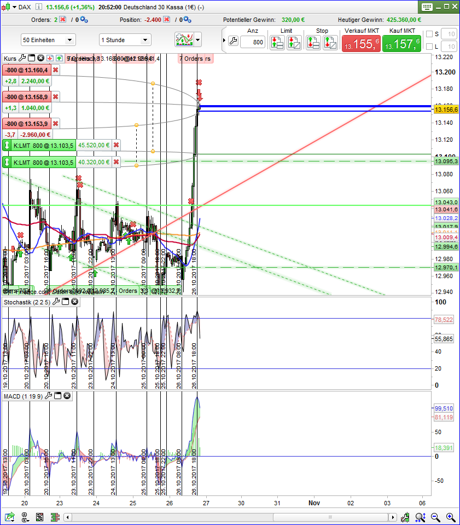Click the 13.095,3 green price label
460x525 pixels.
(446, 161)
